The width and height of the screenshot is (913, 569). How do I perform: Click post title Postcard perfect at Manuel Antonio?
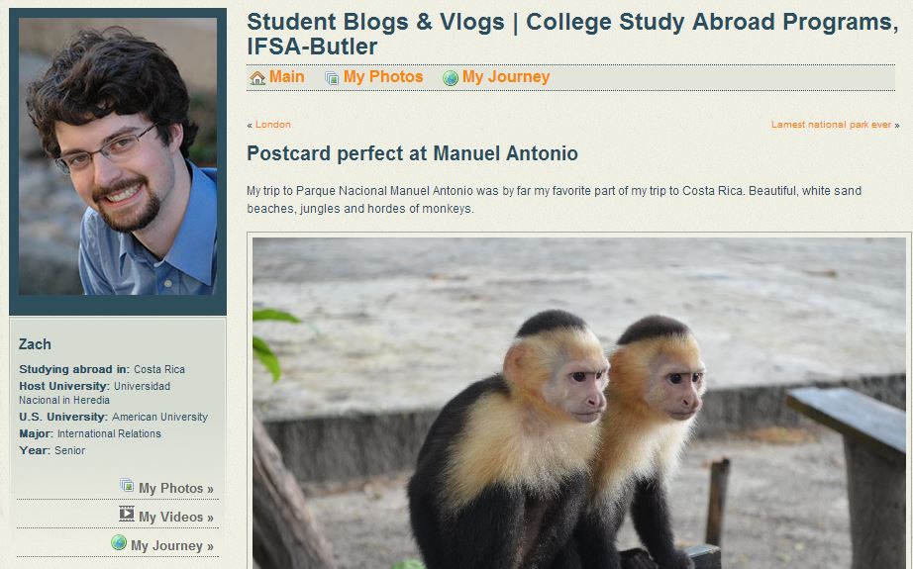[x=412, y=153]
